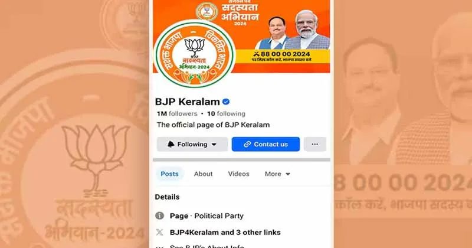Image resolution: width=472 pixels, height=248 pixels.
Task: Open the circular BJP lotus profile picture
Action: pos(195,54)
